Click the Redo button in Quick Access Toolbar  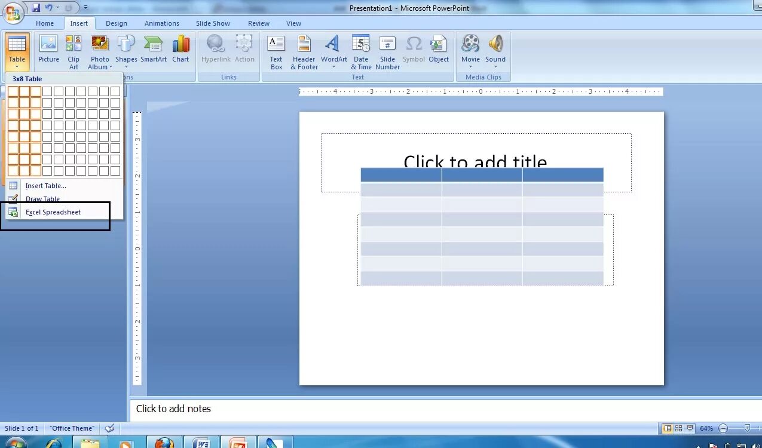(x=68, y=8)
